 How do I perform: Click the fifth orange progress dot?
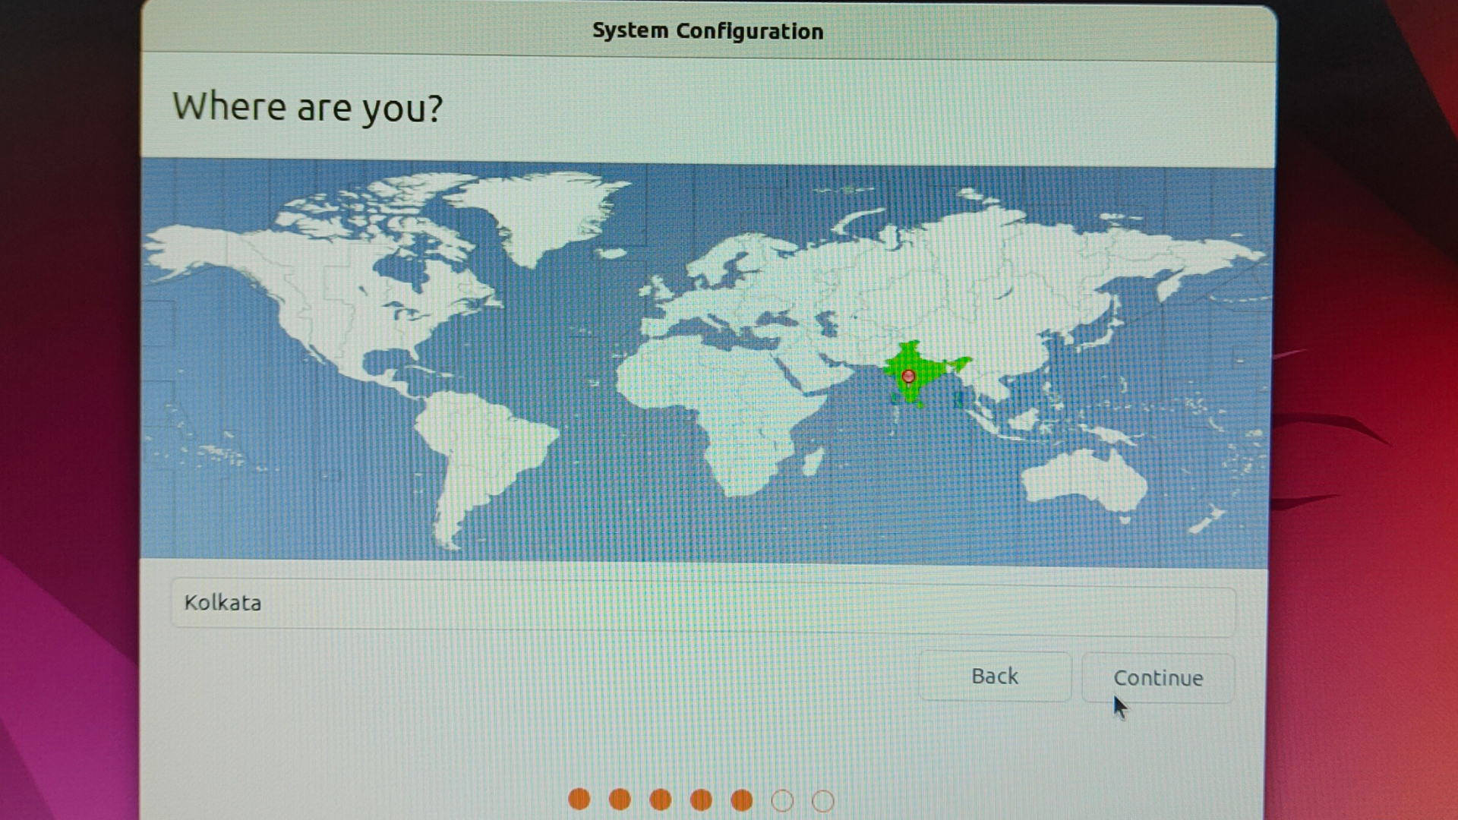742,800
